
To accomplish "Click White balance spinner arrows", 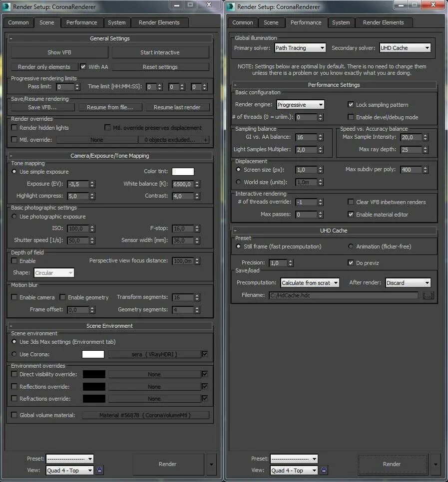I will [x=197, y=184].
